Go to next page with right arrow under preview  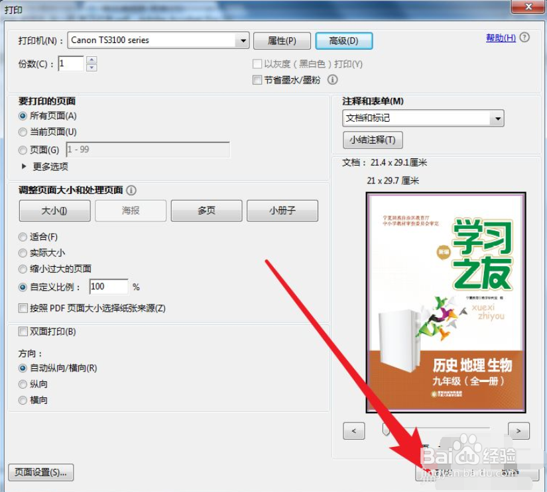[x=518, y=430]
